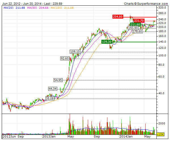Screen dimensions: 170x141
Task: Click the MA(20) legend label
Action: pos(8,8)
